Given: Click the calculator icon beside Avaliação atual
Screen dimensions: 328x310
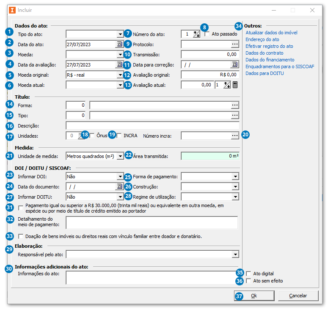Looking at the screenshot, I should (x=235, y=85).
